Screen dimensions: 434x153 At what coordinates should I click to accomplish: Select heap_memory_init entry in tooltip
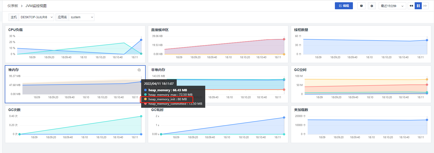[x=167, y=99]
